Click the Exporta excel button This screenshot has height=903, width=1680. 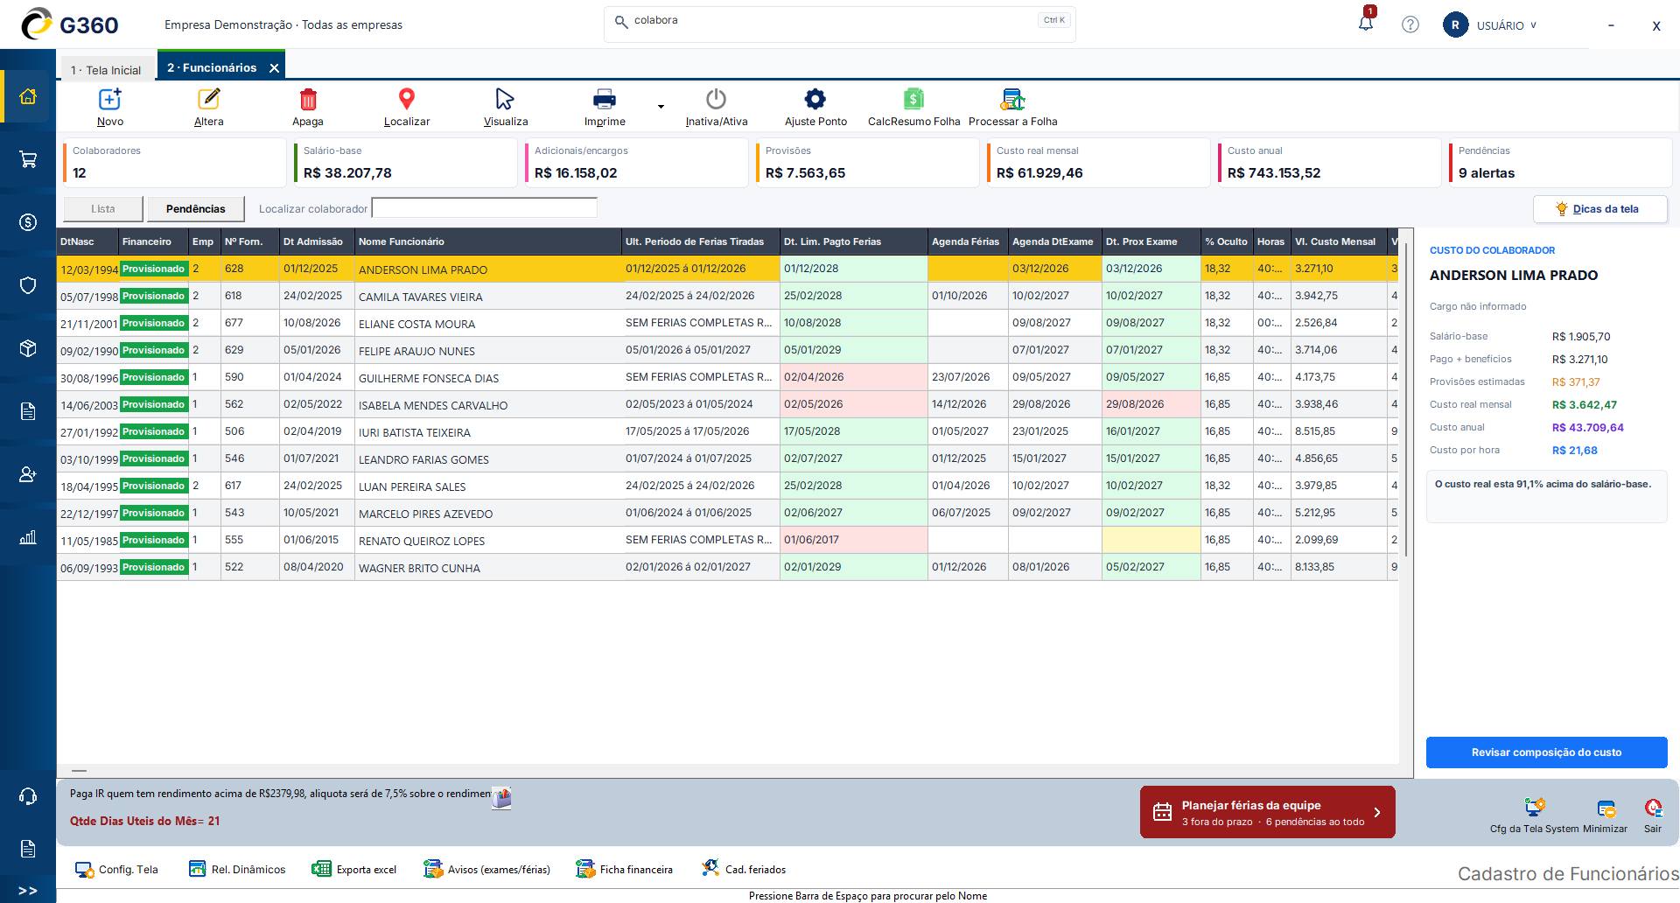pos(354,870)
